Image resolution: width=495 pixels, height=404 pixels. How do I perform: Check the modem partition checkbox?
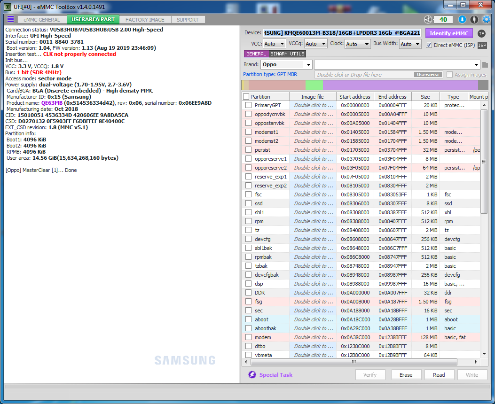point(249,337)
